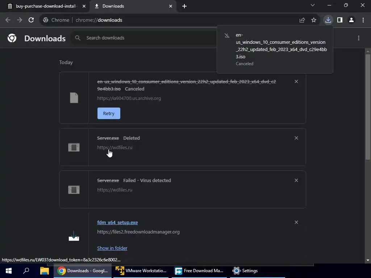Open the Chrome profile avatar menu

(x=351, y=20)
